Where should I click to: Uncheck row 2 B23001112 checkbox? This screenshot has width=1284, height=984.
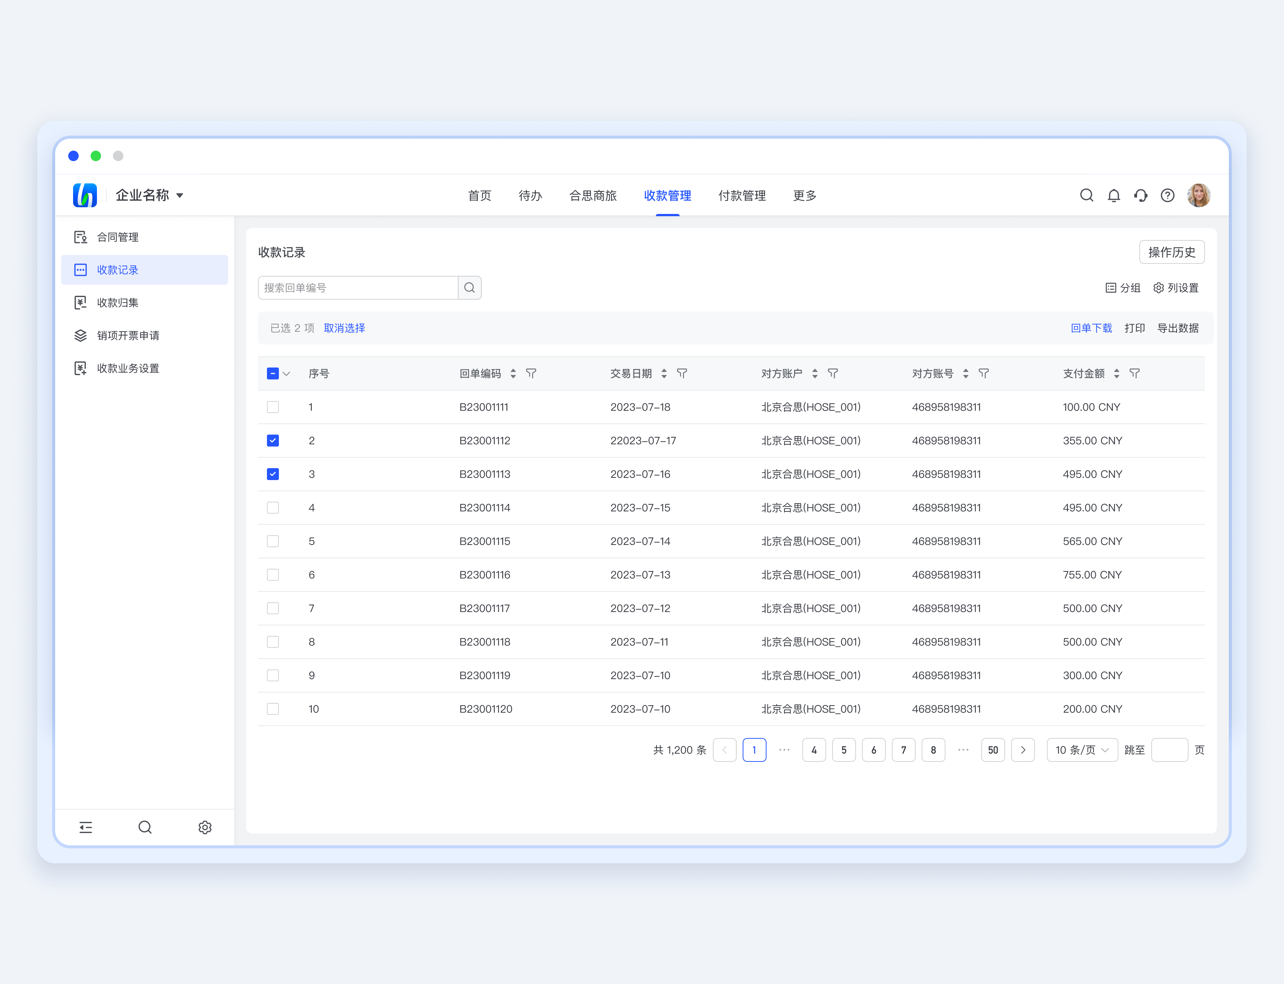click(273, 441)
